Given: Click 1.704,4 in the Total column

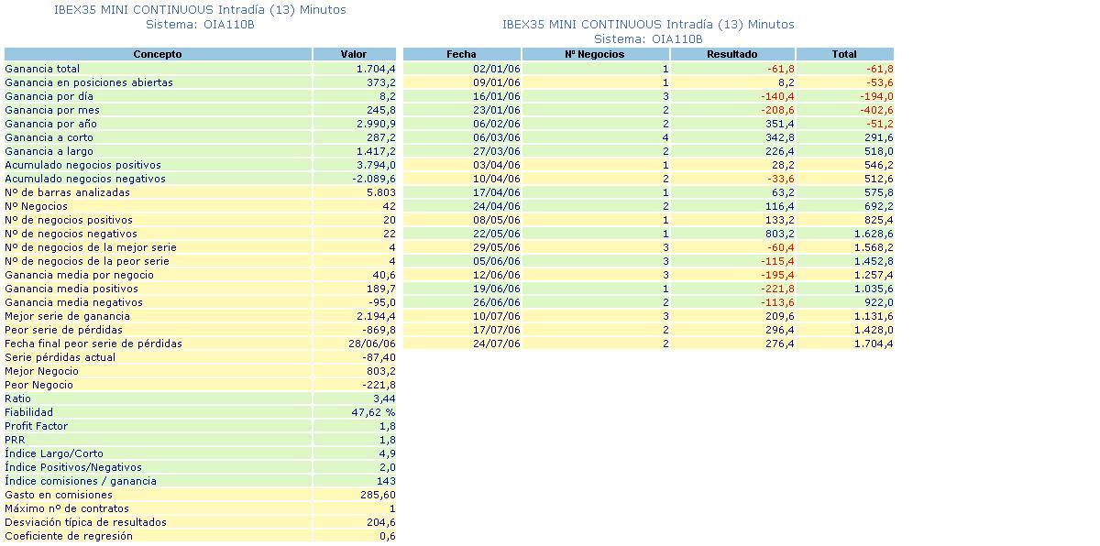Looking at the screenshot, I should coord(873,344).
